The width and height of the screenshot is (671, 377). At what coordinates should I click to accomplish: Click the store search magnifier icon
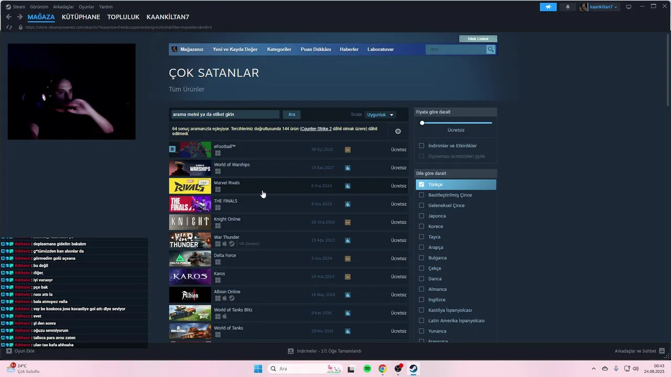(491, 49)
